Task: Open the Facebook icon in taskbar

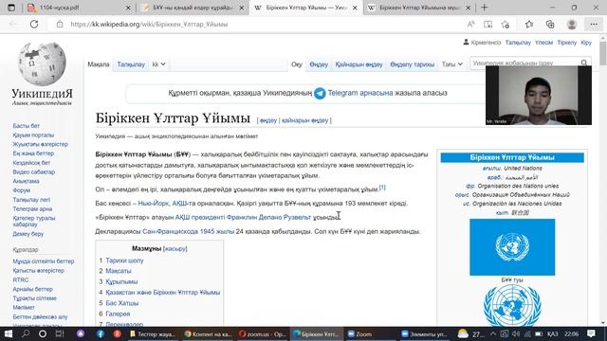Action: (x=101, y=333)
